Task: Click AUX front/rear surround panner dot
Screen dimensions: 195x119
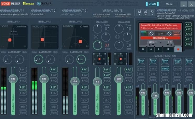Action: 121,59
